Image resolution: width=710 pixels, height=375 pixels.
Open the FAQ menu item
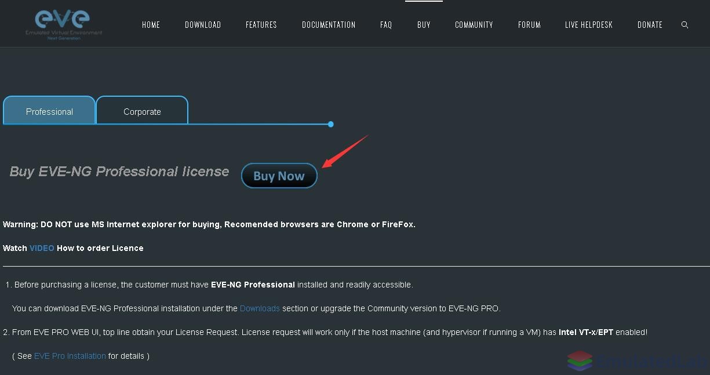pyautogui.click(x=386, y=25)
